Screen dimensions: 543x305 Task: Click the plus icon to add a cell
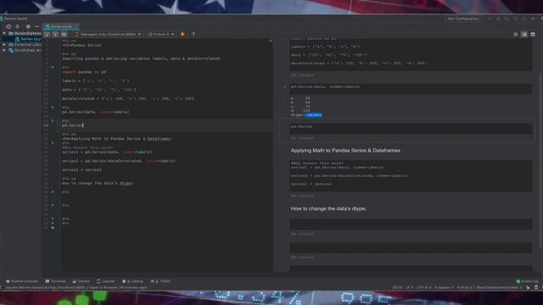[x=53, y=228]
